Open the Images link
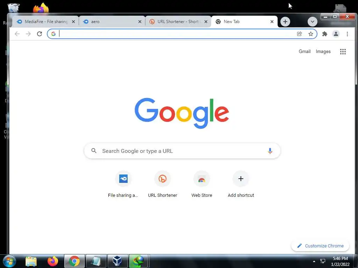 [x=323, y=52]
